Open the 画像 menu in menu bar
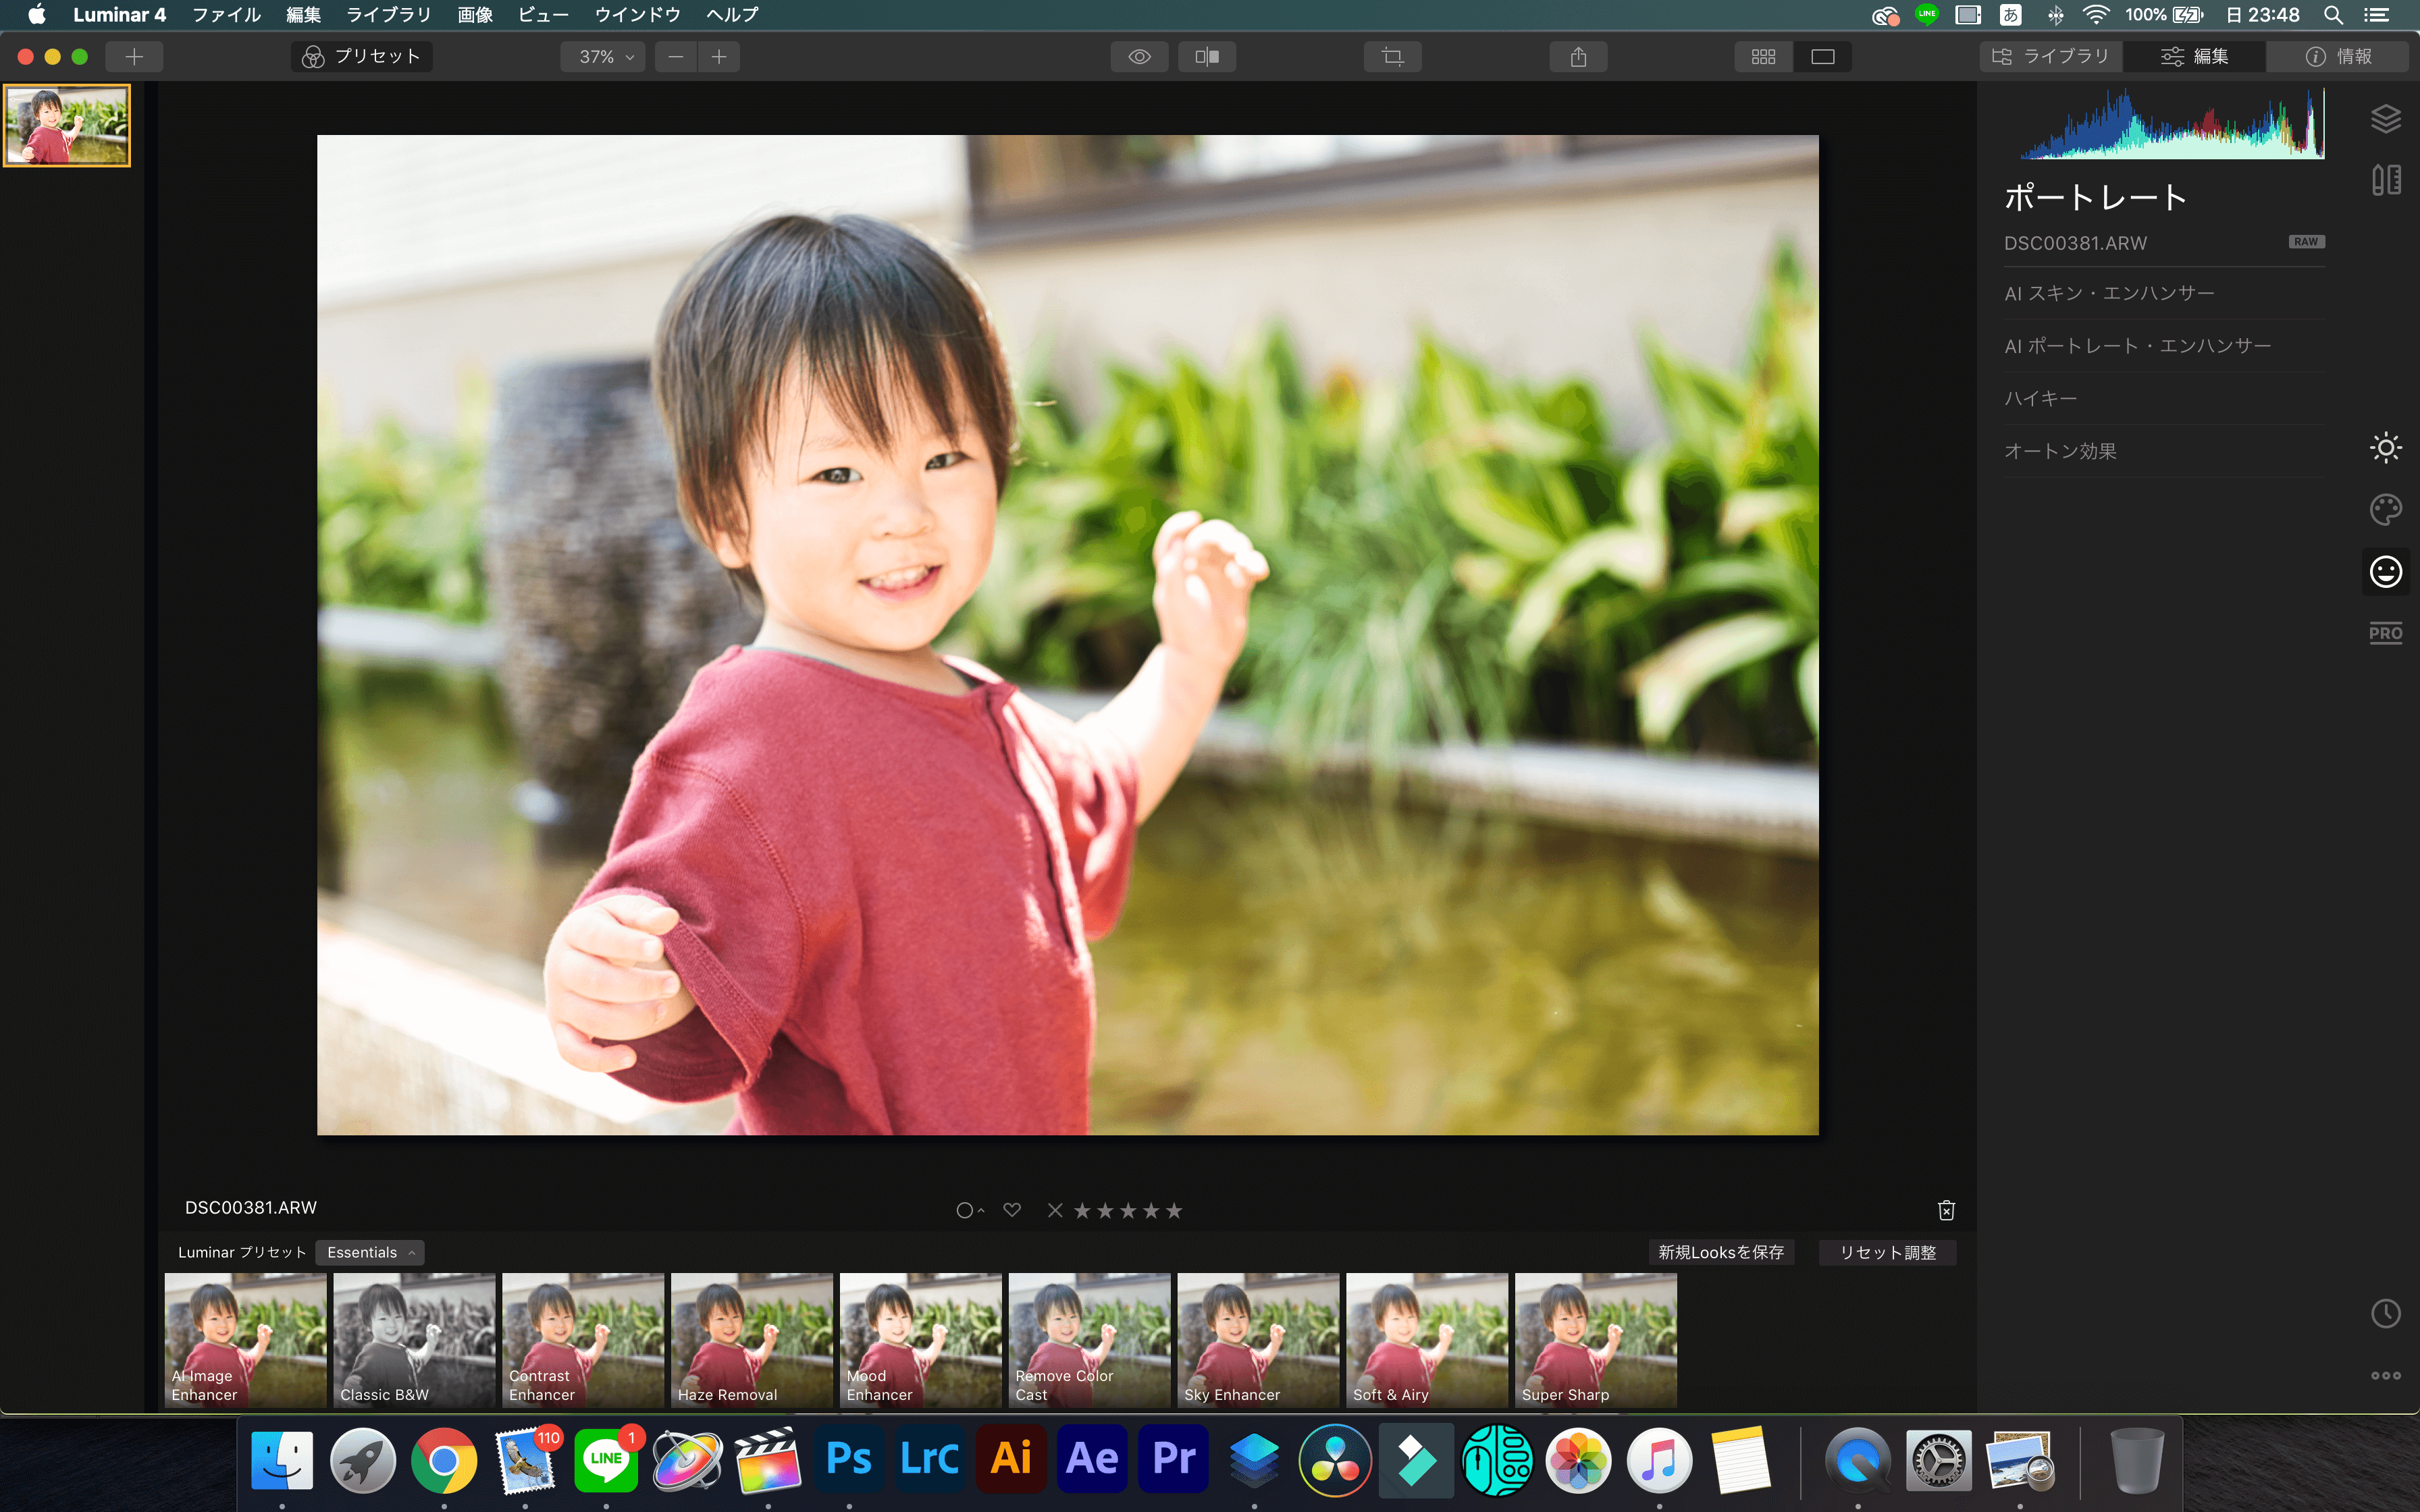2420x1512 pixels. pos(475,15)
